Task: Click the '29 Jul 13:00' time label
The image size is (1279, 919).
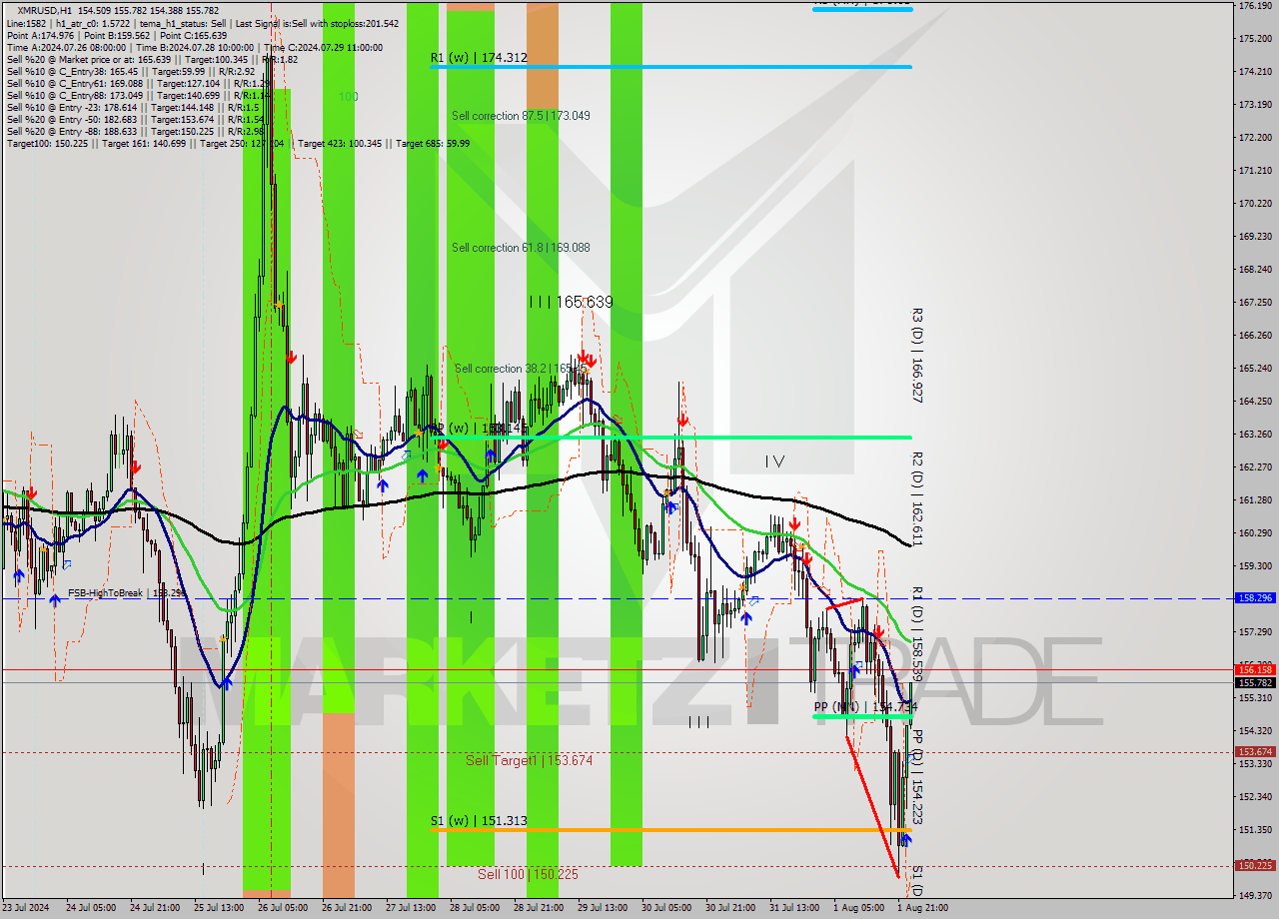Action: 602,908
